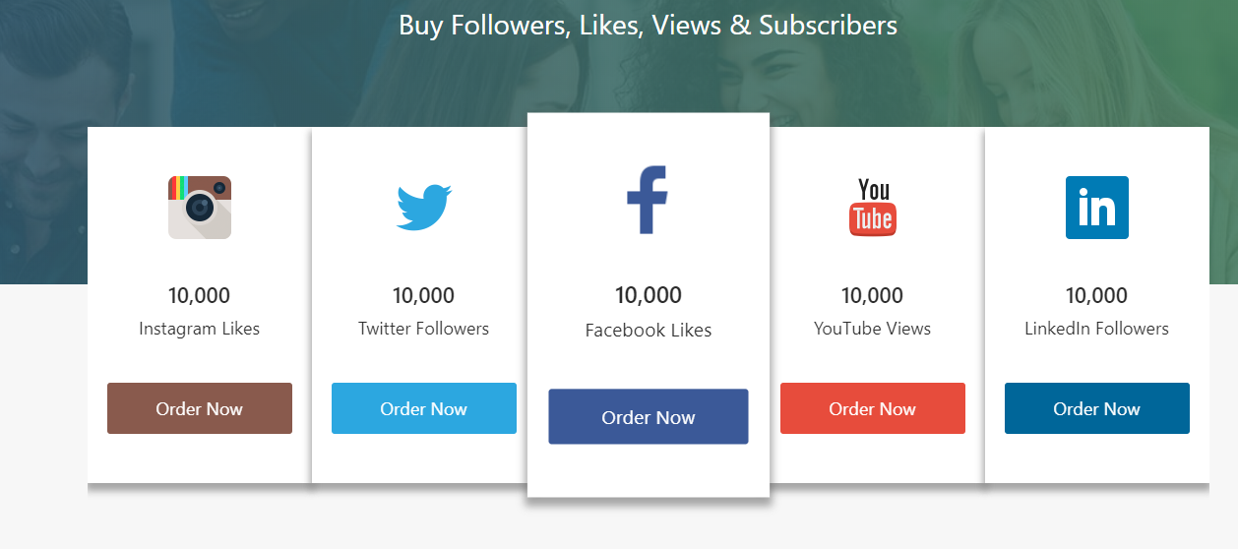Viewport: 1238px width, 549px height.
Task: Select the Instagram Likes label
Action: [x=200, y=329]
